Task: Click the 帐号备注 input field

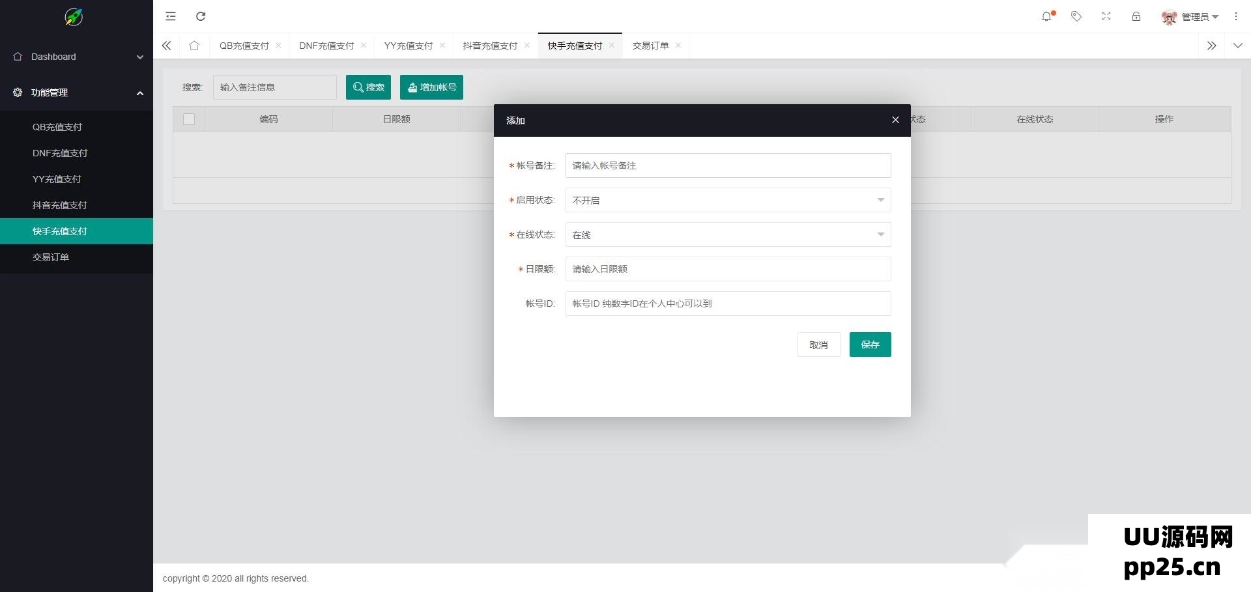Action: coord(728,165)
